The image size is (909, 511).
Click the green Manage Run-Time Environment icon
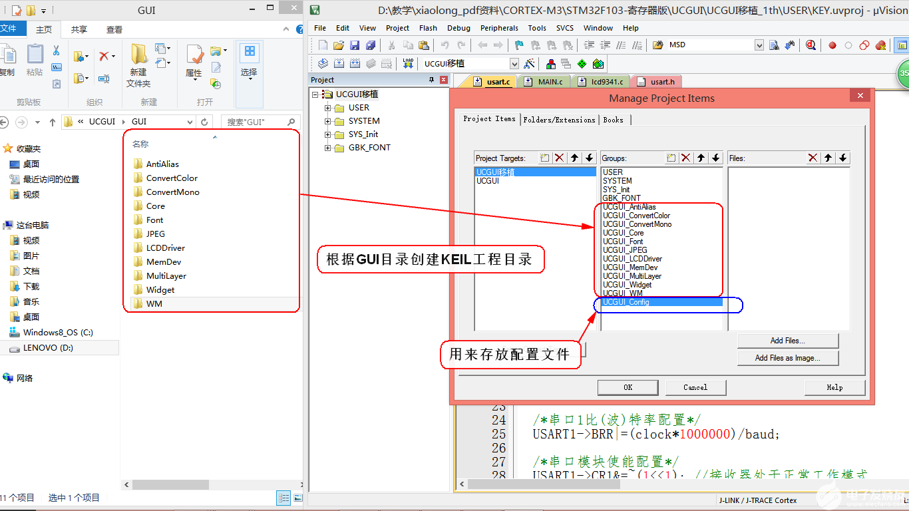pos(582,64)
